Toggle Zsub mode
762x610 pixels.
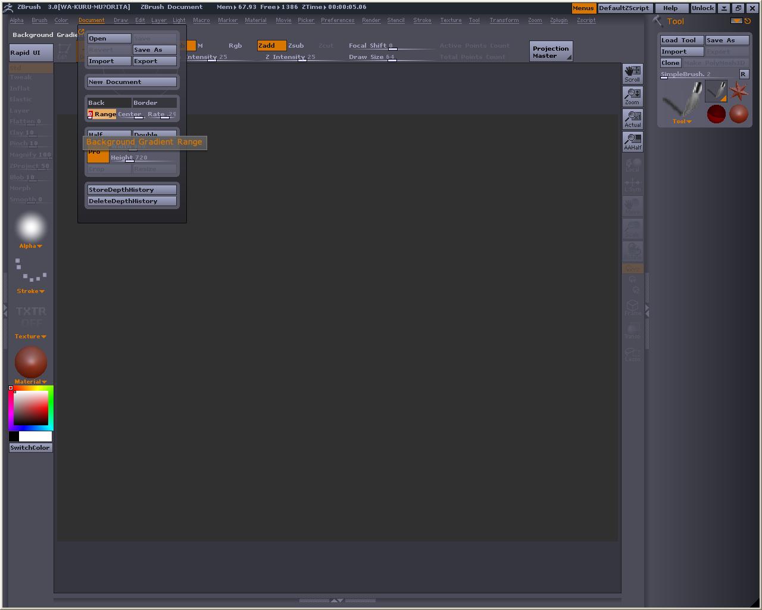pos(296,46)
